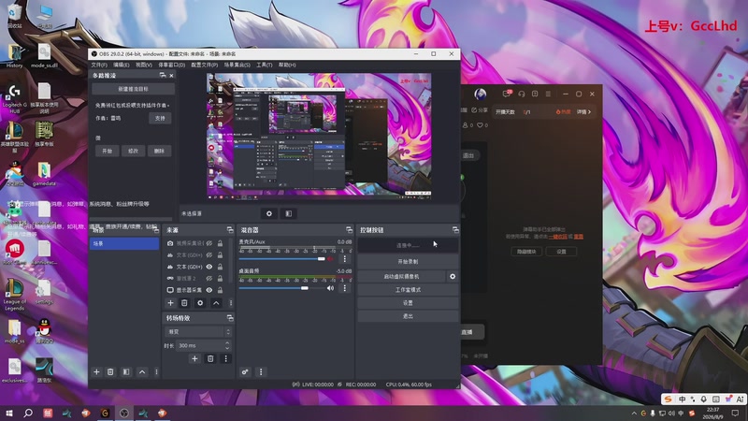Image resolution: width=748 pixels, height=421 pixels.
Task: Open scene filters icon in 场景 panel toolbar
Action: [126, 371]
